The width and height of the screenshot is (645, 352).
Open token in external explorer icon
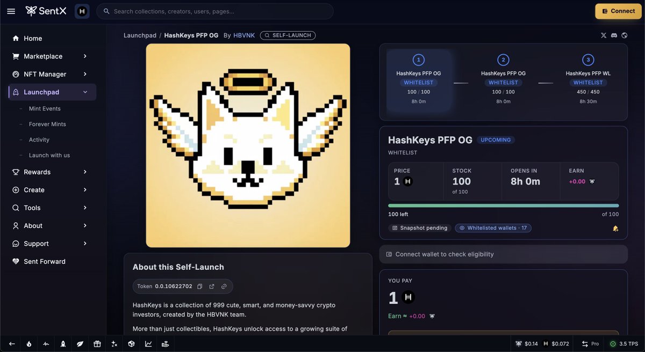(212, 287)
